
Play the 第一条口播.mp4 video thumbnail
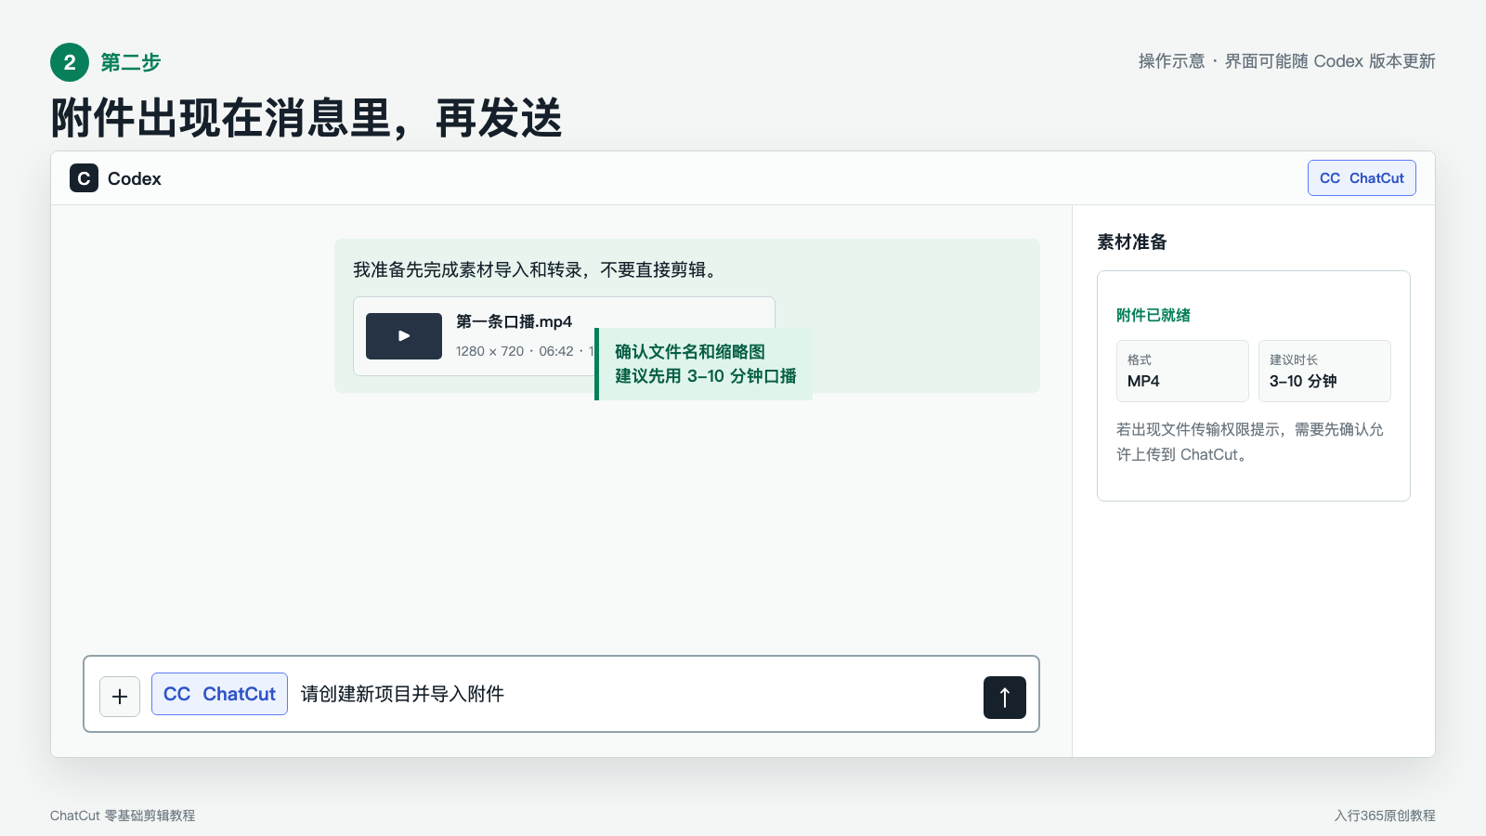(x=404, y=336)
